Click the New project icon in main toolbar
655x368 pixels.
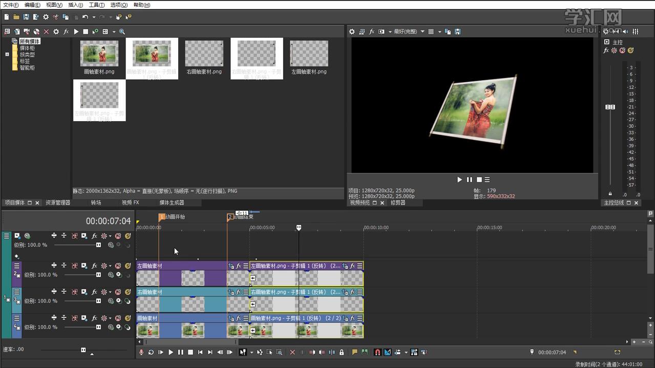pyautogui.click(x=7, y=17)
